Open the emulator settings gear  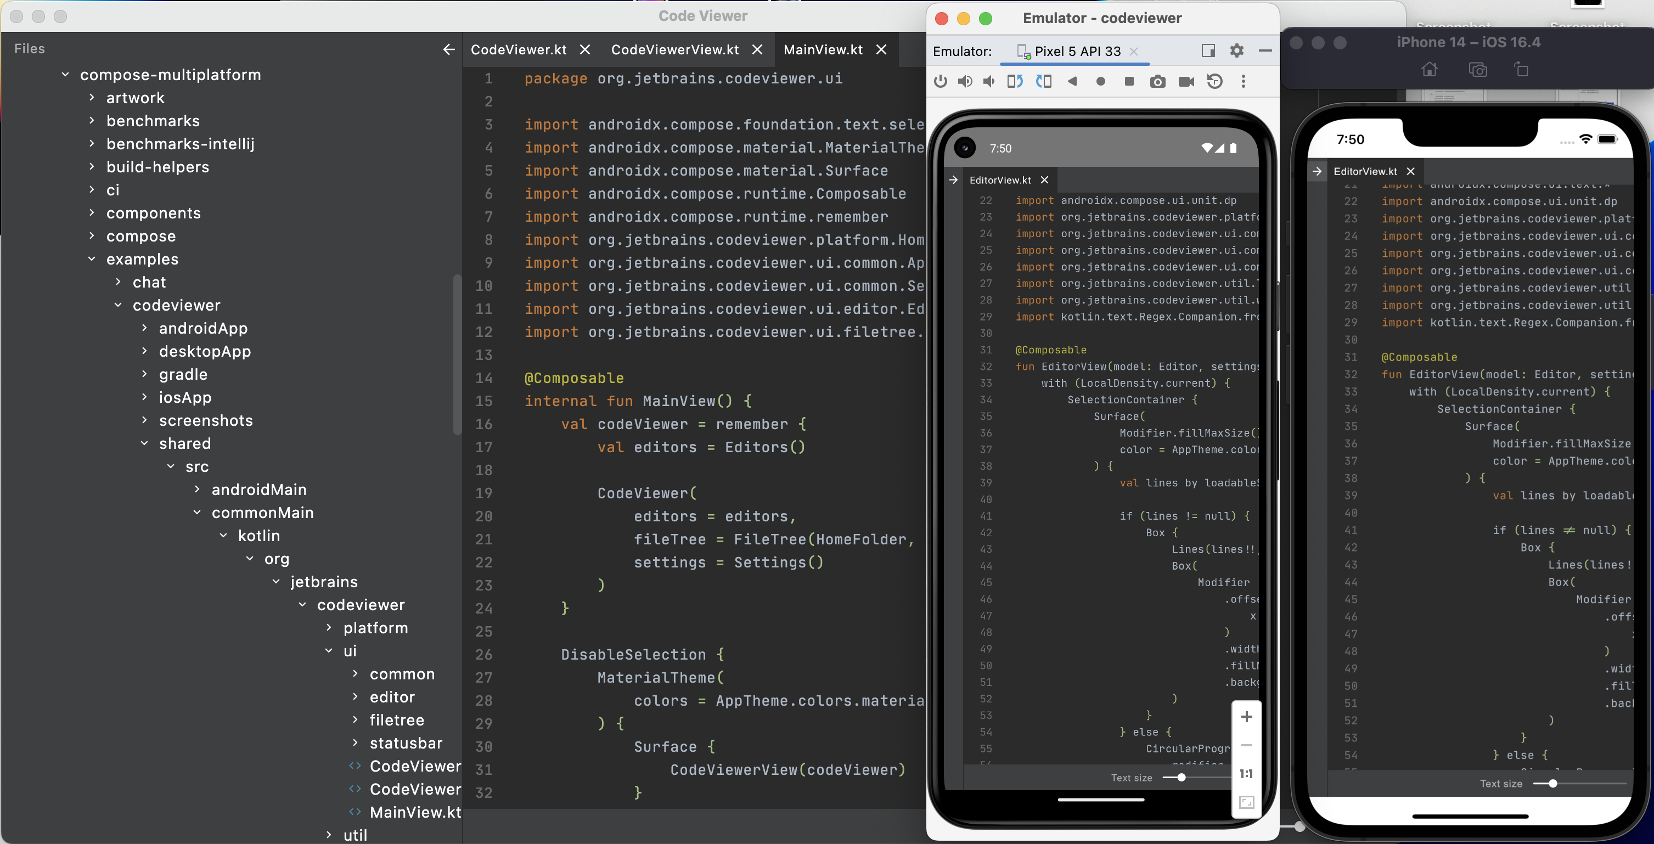(1236, 50)
